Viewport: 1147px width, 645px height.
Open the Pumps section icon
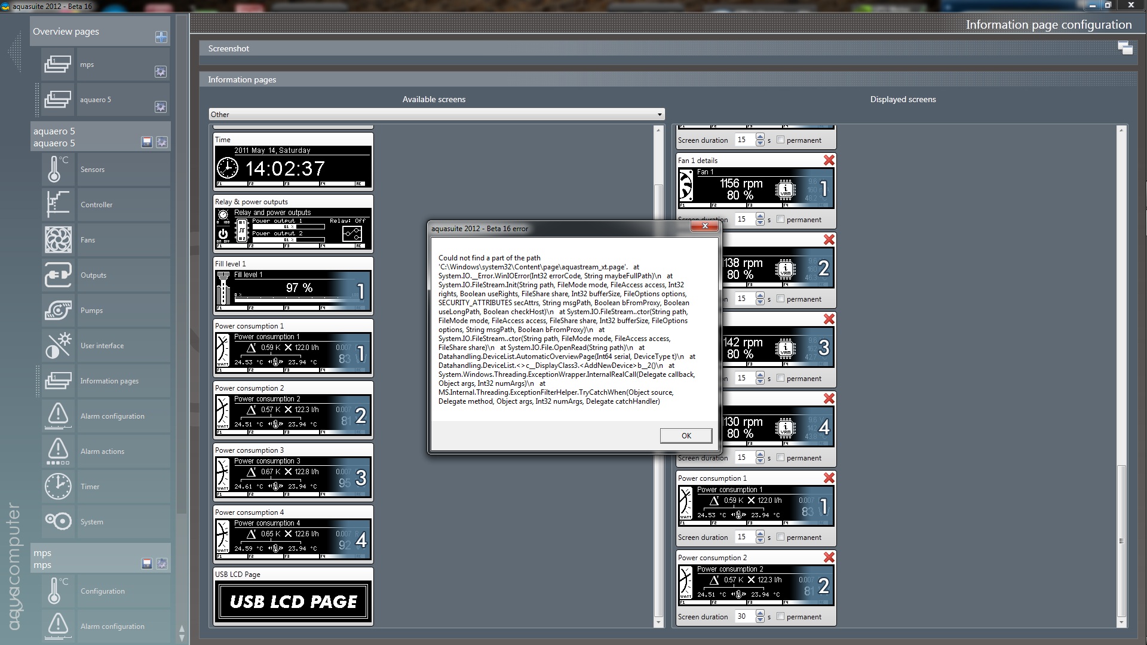coord(58,311)
